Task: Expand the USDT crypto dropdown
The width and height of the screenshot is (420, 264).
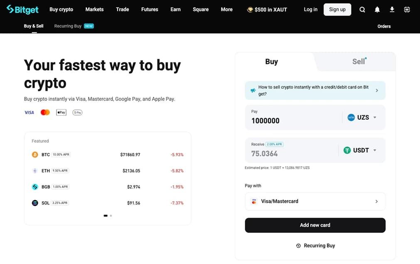Action: [360, 151]
